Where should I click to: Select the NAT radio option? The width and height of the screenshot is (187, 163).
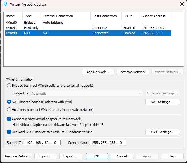coord(9,102)
